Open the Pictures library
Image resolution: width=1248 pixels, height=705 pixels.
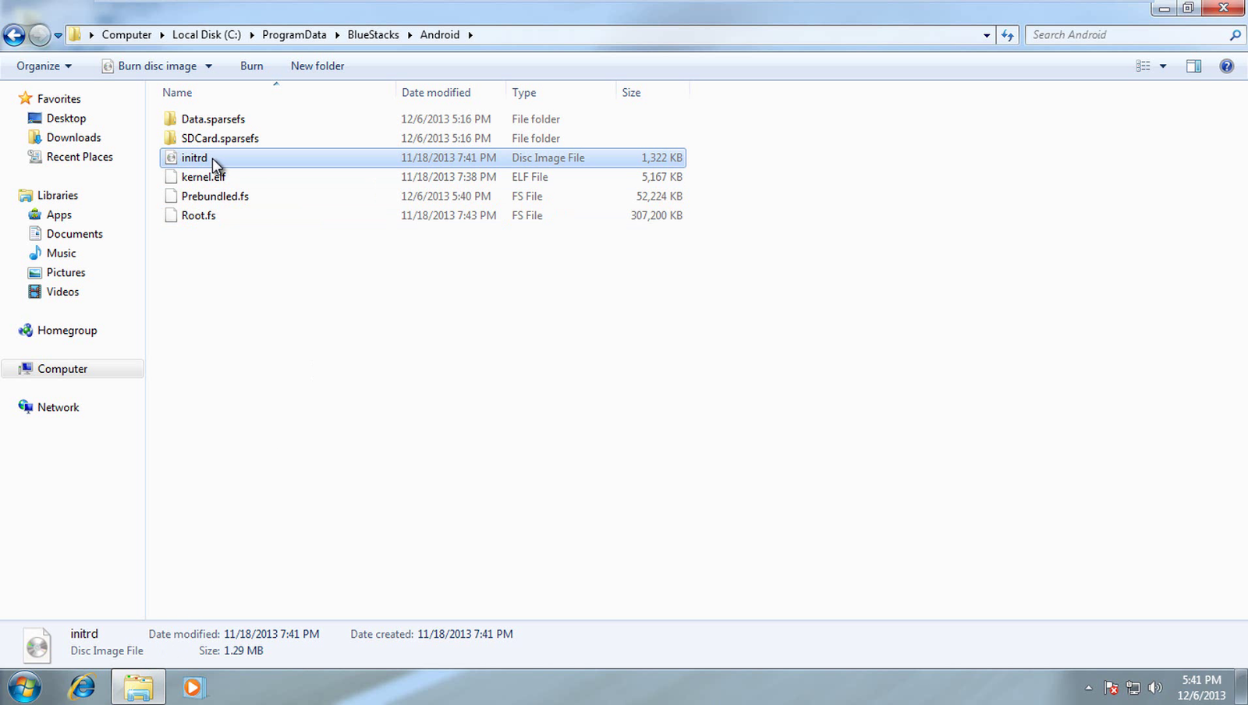point(66,273)
